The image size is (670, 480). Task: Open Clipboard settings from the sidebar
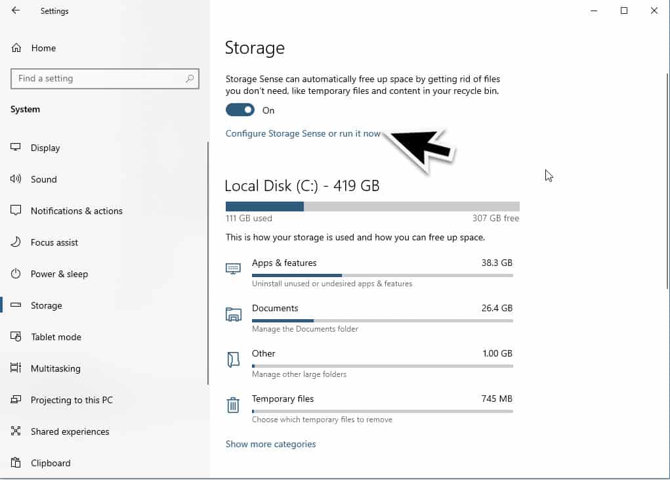coord(50,463)
